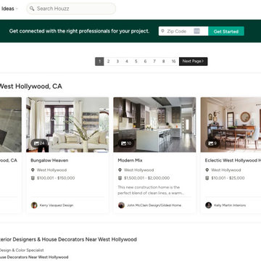Click the cost icon beside $10,001 - $25,000
Screen dimensions: 261x261
[207, 178]
